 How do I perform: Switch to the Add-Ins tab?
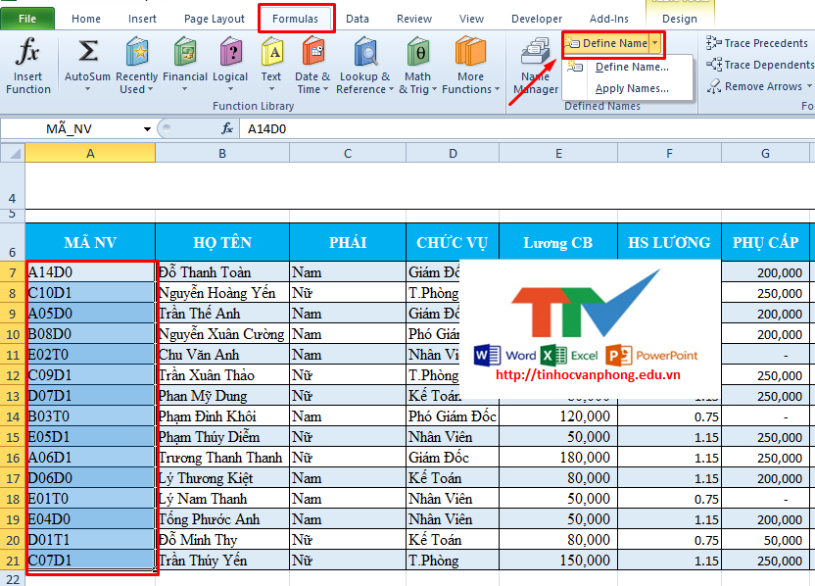pos(609,19)
